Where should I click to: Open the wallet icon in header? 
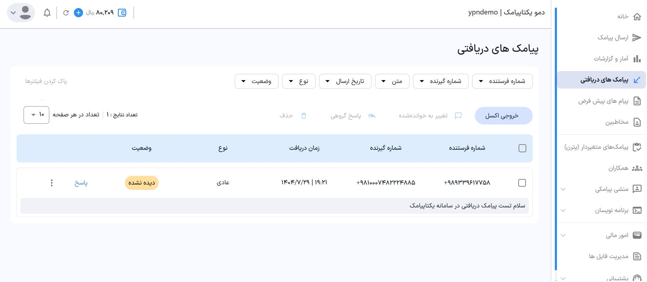(x=122, y=13)
